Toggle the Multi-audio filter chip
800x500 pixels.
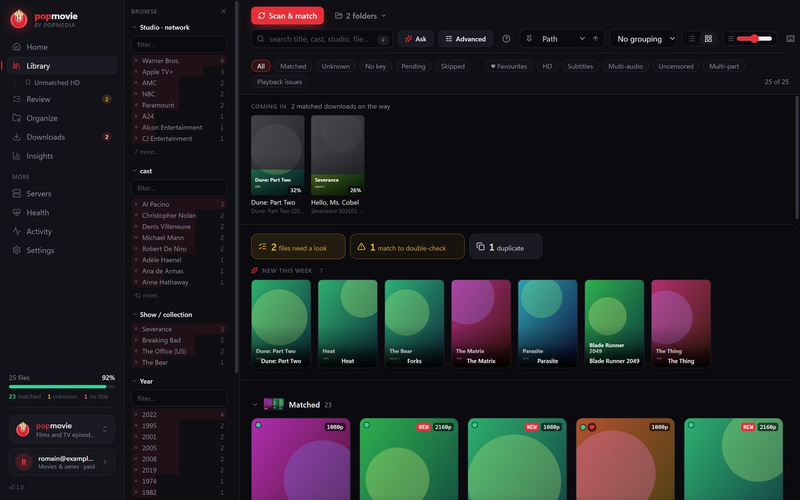coord(626,66)
